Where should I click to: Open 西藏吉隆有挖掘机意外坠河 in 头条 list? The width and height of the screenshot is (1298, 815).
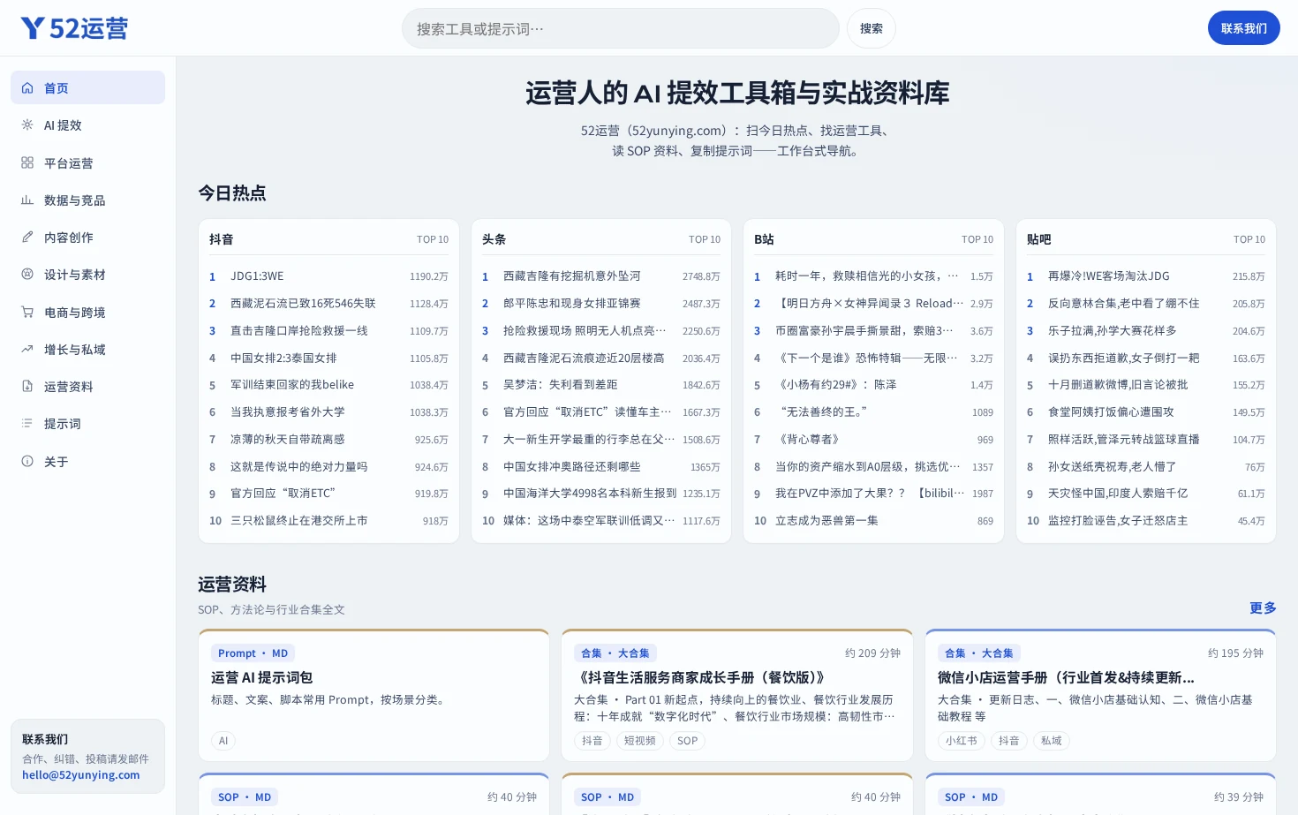(x=601, y=276)
